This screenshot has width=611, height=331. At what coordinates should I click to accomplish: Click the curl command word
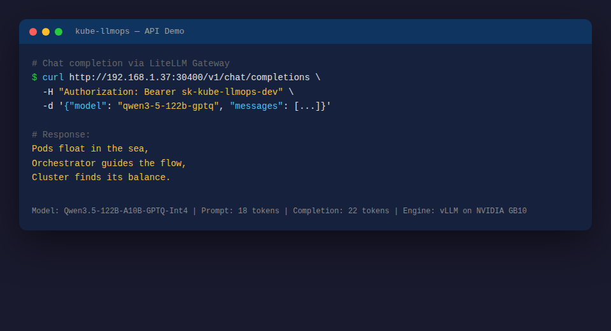click(53, 78)
